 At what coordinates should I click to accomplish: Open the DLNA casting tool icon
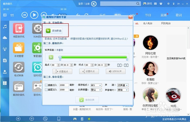(x=37, y=28)
